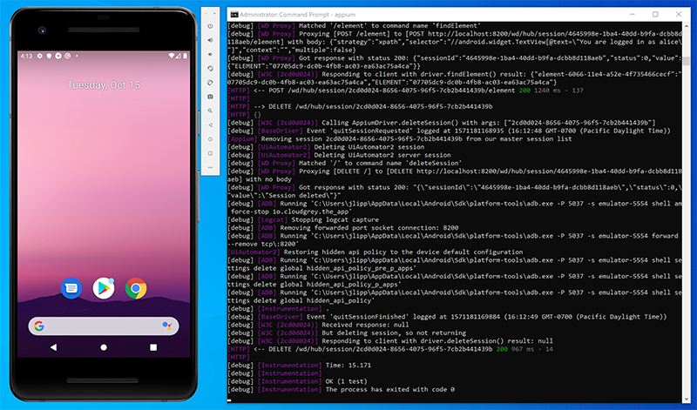The image size is (697, 410).
Task: Tap the Google search bar on the phone
Action: 104,326
